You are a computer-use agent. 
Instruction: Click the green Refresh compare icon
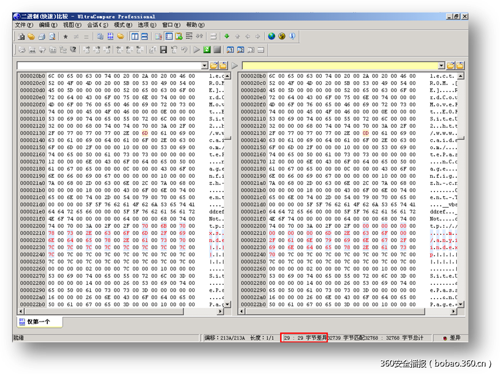(207, 50)
